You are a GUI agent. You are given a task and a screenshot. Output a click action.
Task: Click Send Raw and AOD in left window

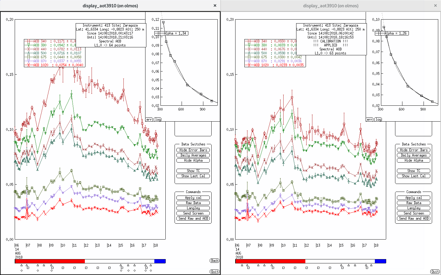(x=193, y=218)
